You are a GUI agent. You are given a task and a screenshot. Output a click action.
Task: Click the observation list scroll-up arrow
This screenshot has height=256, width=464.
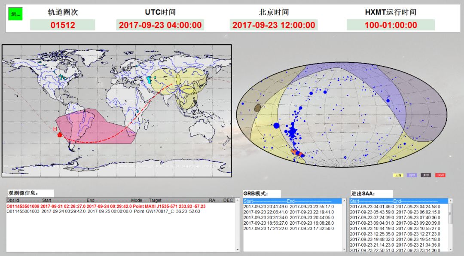pos(237,201)
